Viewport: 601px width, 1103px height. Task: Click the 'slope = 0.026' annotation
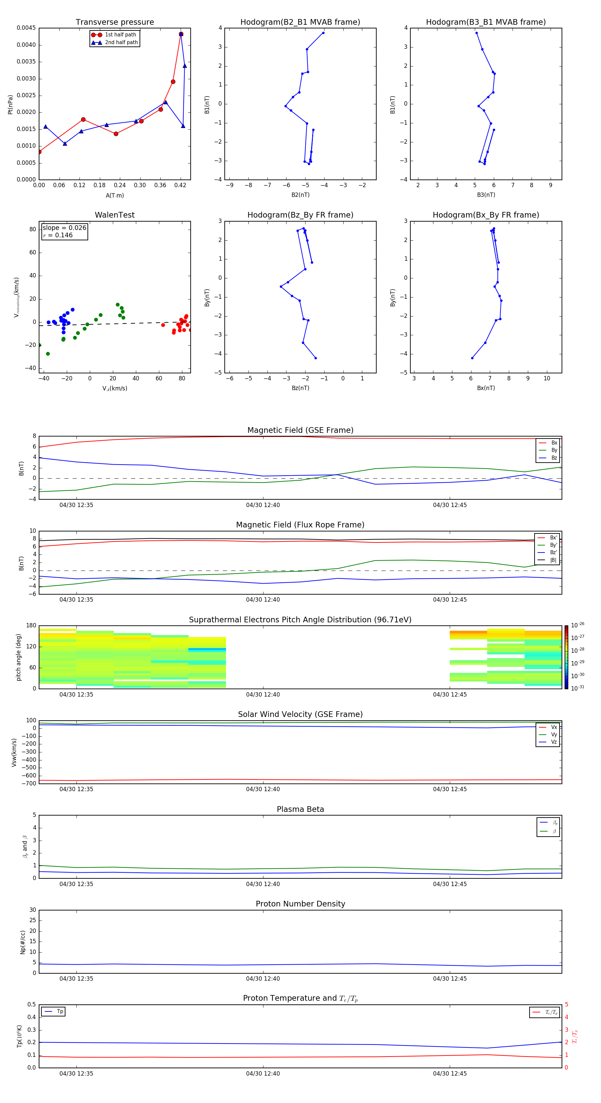point(64,228)
